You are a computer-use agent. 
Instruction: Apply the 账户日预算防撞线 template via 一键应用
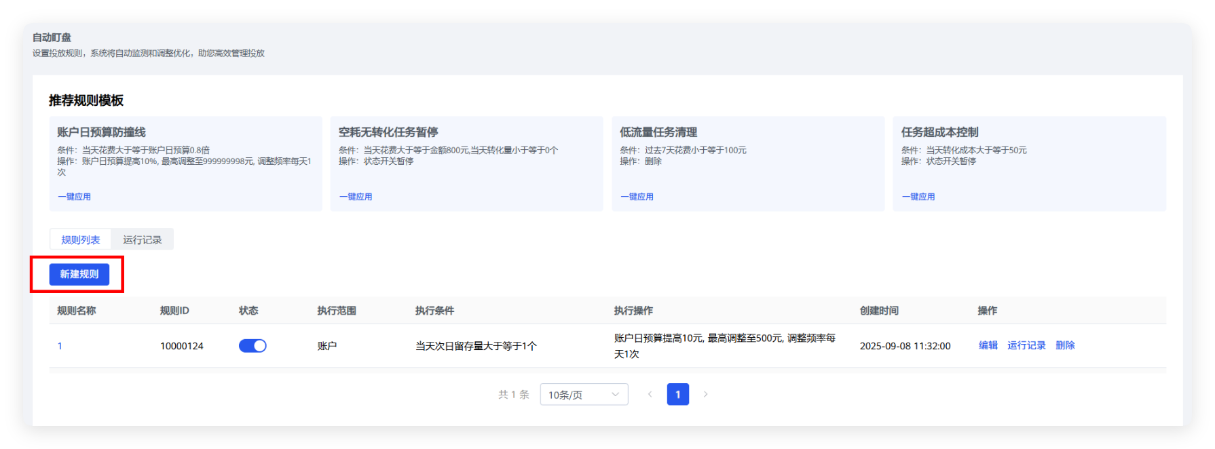pyautogui.click(x=74, y=197)
